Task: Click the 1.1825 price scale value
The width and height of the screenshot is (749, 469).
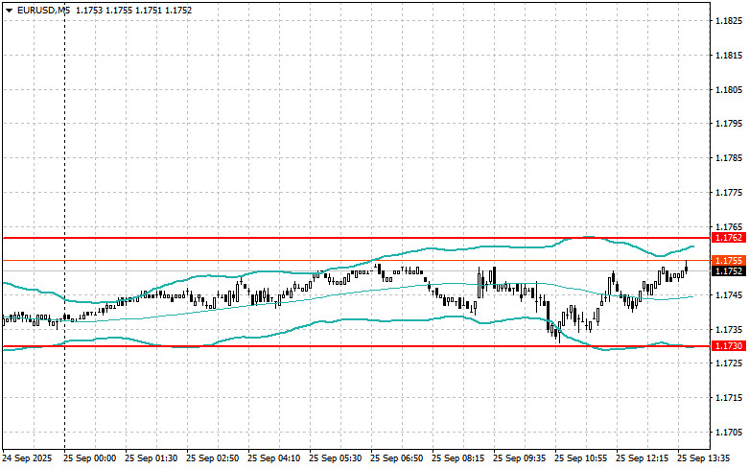Action: coord(729,21)
